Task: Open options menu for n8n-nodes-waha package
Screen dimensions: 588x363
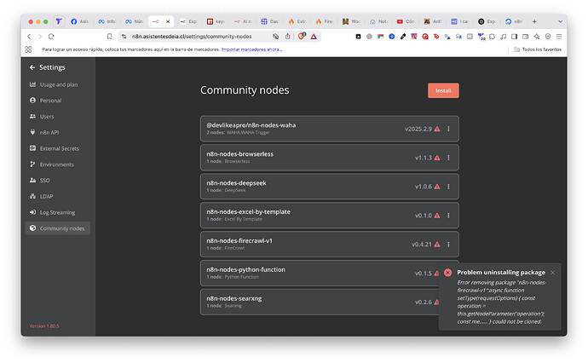Action: click(x=448, y=129)
